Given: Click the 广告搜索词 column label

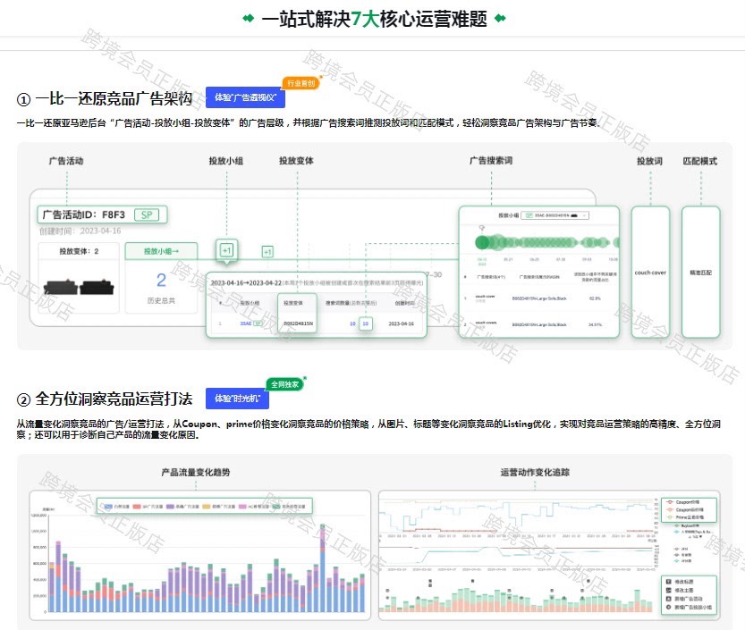Looking at the screenshot, I should pos(491,161).
